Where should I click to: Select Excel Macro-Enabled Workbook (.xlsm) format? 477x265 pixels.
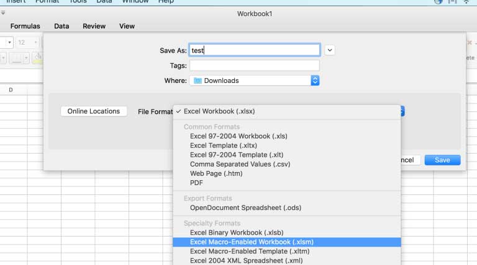[x=287, y=242]
